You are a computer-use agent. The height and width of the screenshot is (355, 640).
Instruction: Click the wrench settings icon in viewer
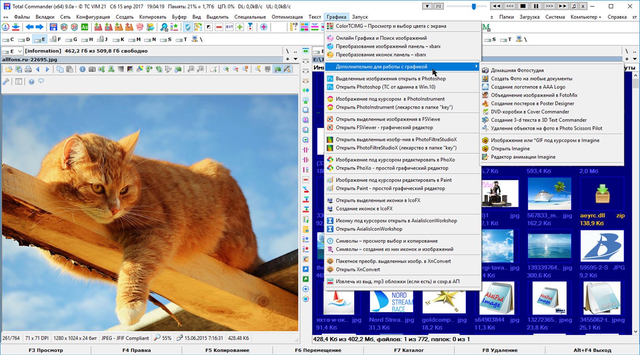pyautogui.click(x=5, y=82)
